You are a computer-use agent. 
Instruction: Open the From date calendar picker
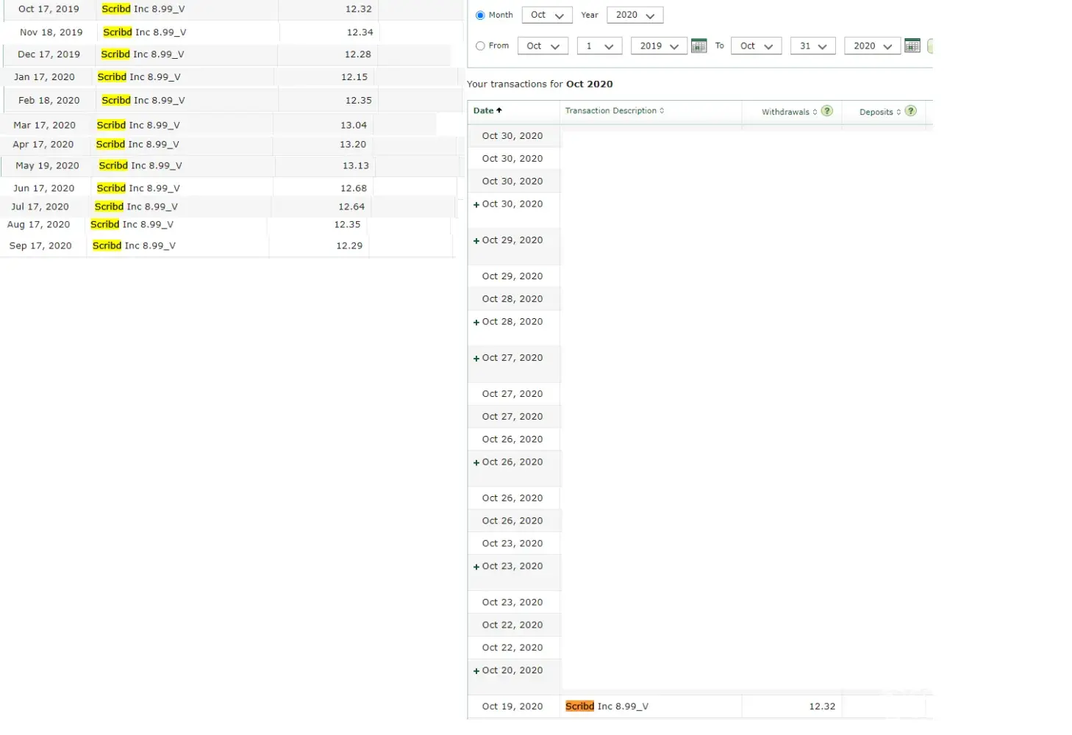[698, 46]
